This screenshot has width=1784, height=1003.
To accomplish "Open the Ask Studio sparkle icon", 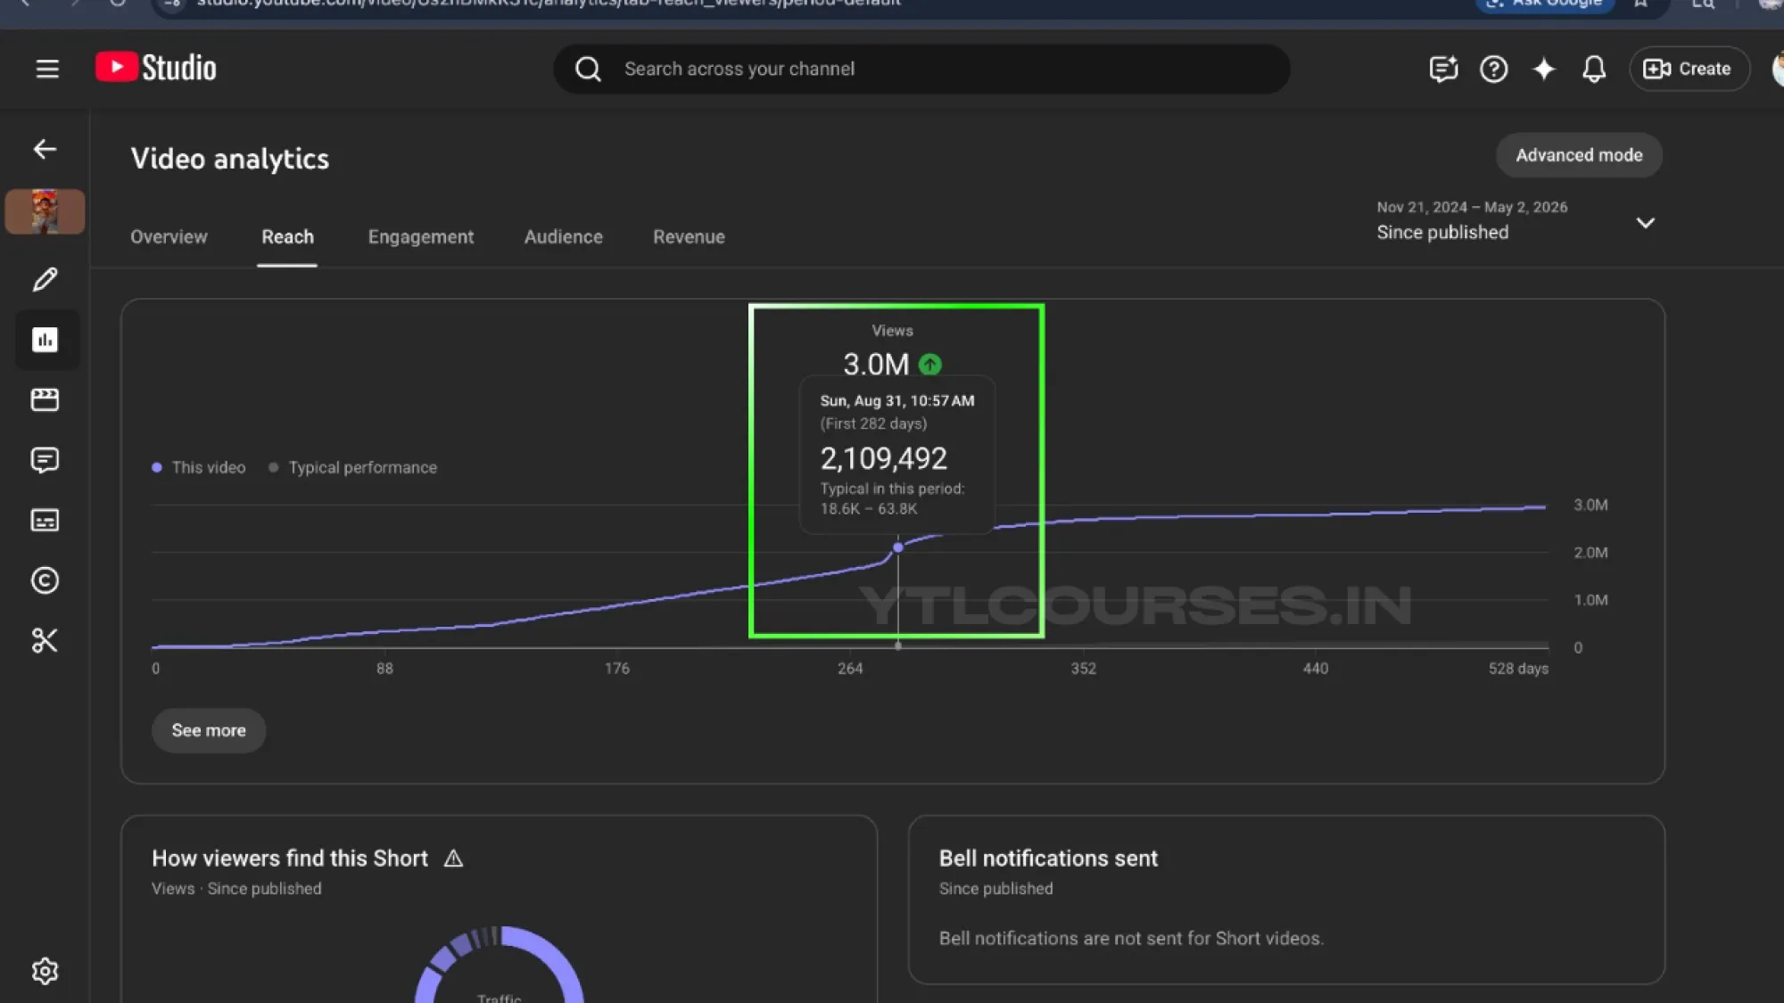I will click(x=1544, y=69).
